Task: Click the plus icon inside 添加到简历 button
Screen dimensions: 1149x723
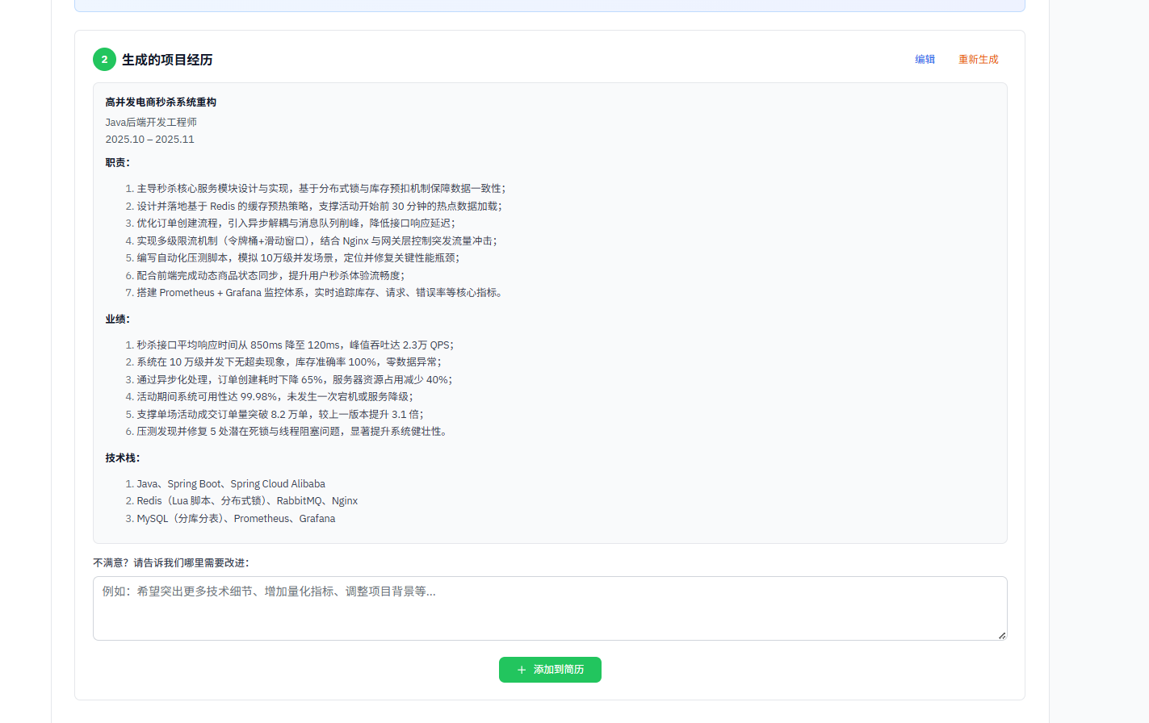Action: point(520,670)
